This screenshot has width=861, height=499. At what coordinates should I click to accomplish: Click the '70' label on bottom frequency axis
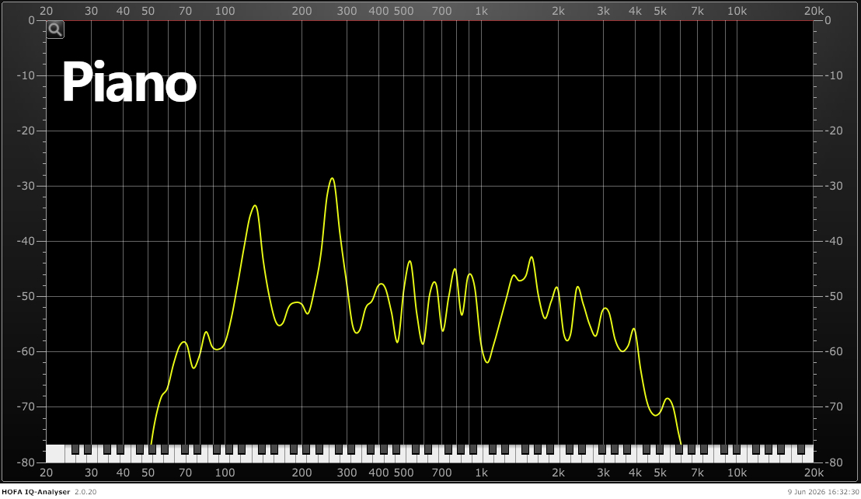click(x=186, y=473)
